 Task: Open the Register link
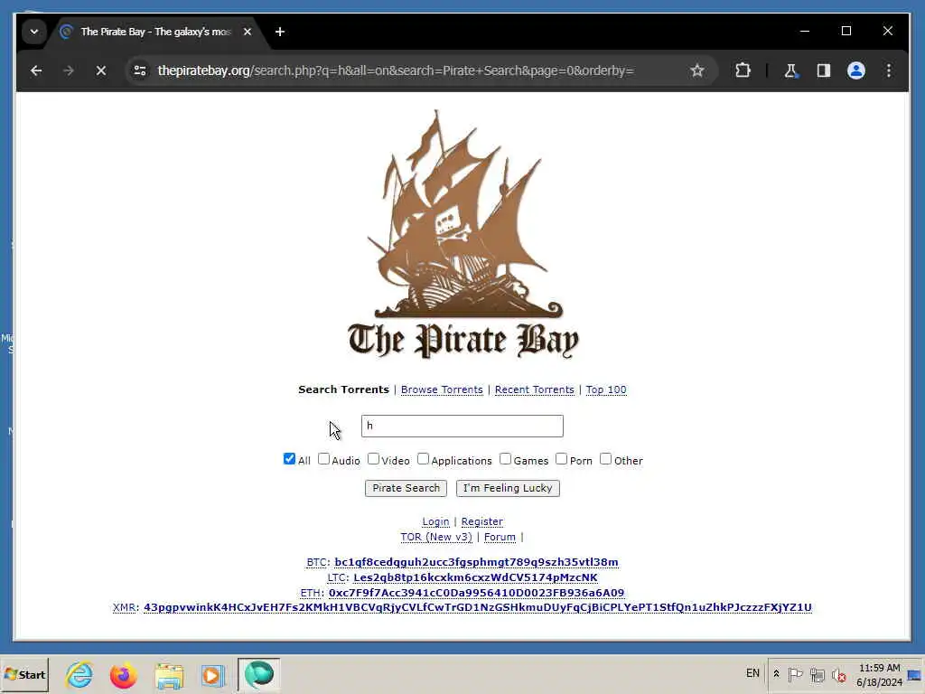coord(482,521)
